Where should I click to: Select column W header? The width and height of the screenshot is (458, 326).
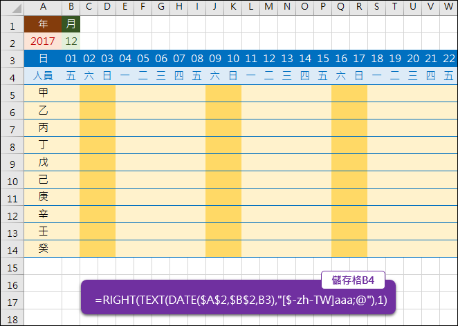448,8
